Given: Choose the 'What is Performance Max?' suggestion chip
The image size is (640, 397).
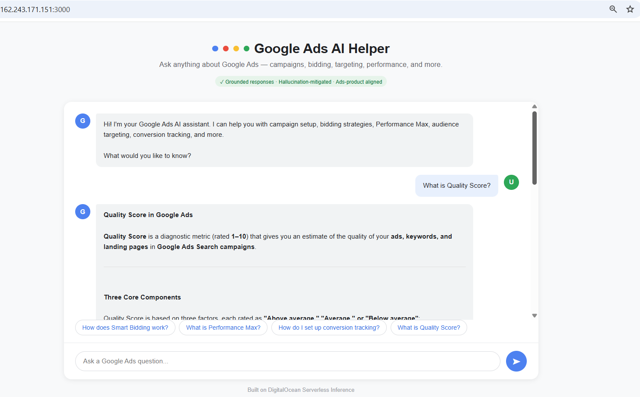Looking at the screenshot, I should pos(223,328).
